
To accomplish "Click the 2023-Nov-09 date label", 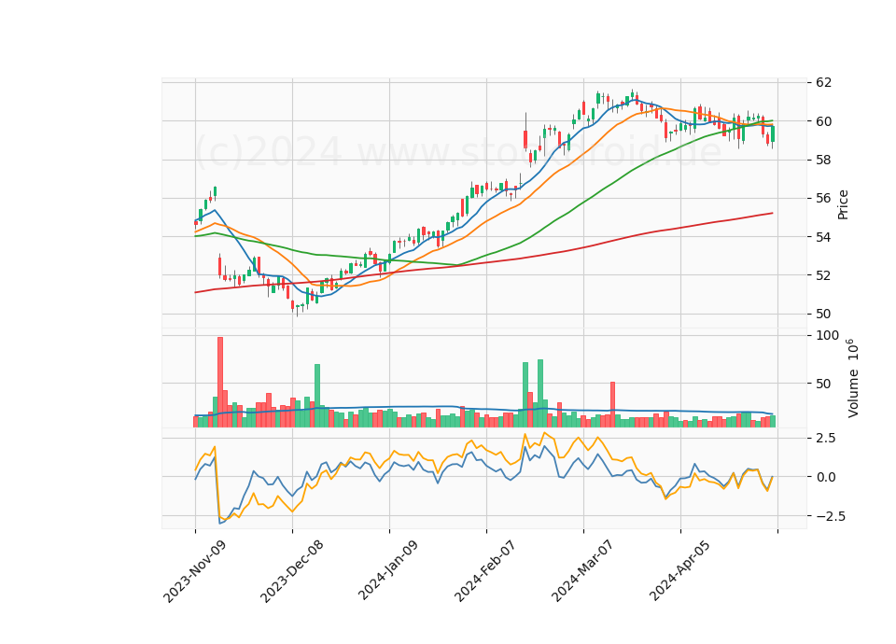I will (195, 571).
